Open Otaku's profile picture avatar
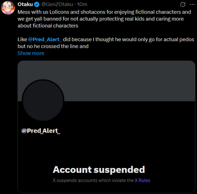 pyautogui.click(x=8, y=8)
